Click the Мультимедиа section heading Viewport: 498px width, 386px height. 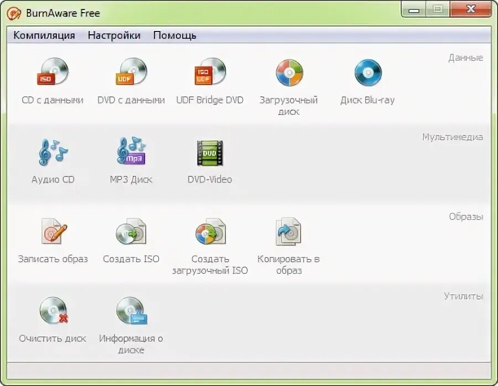453,137
